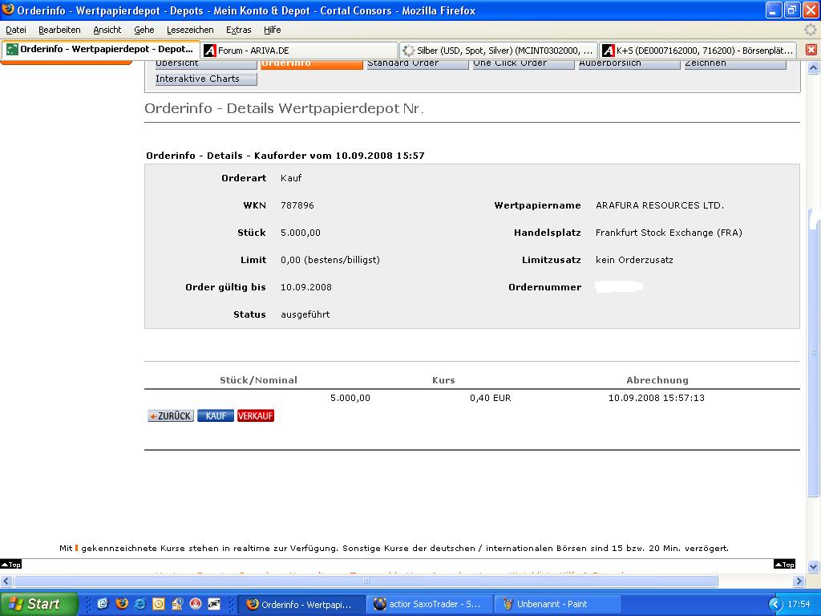Open the Ansicht menu

pos(107,30)
